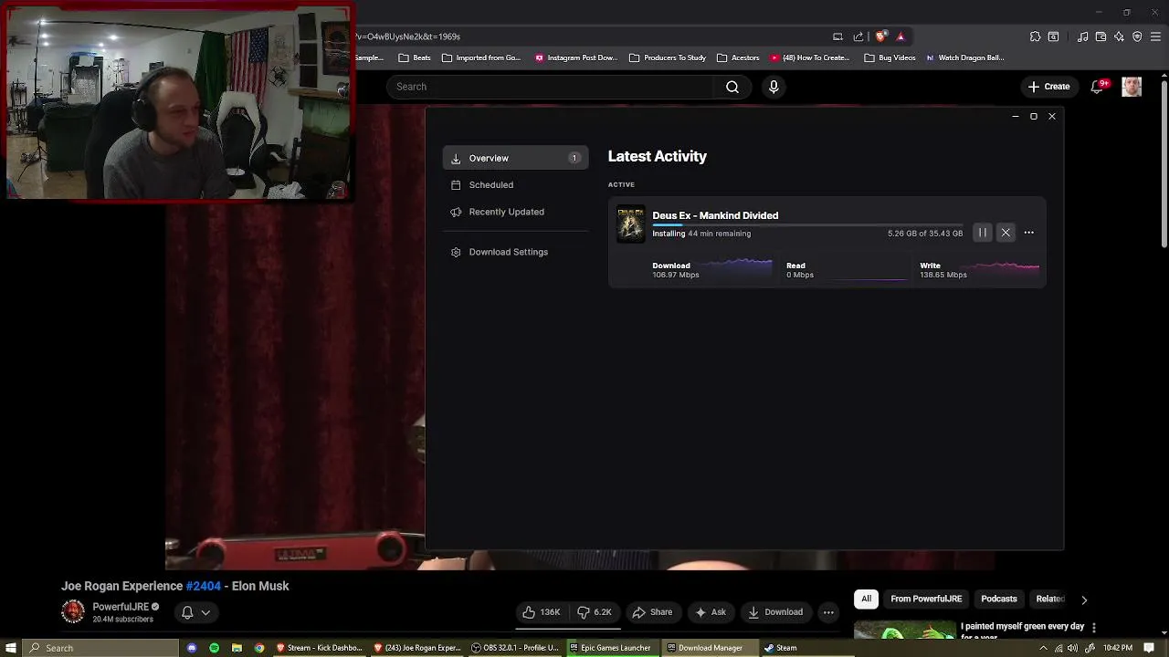
Task: Open Windows Start menu
Action: (x=11, y=648)
